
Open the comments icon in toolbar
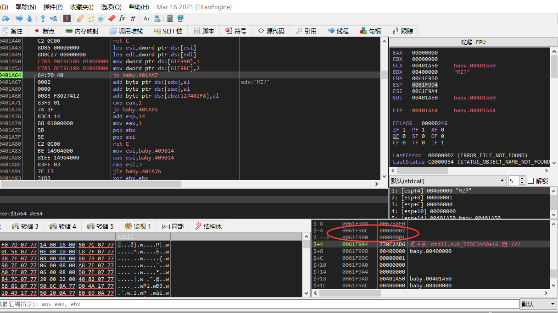tap(91, 18)
